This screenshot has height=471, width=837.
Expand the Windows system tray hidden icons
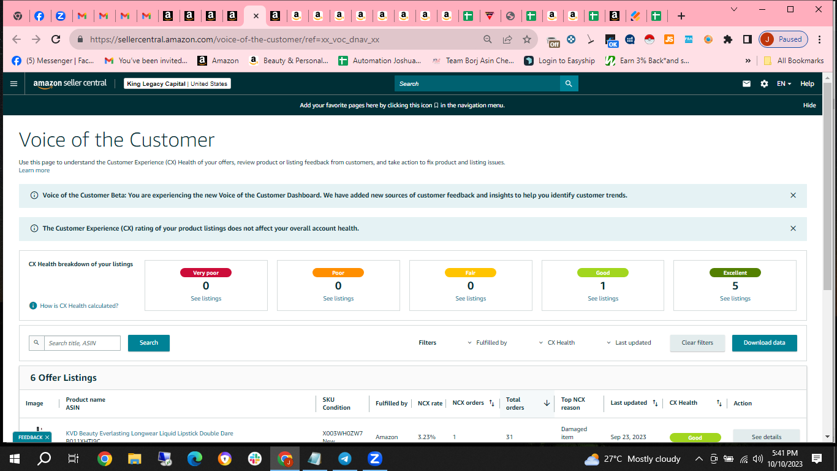pos(699,459)
